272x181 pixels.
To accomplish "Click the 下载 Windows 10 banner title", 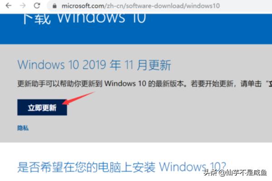I will 84,19.
